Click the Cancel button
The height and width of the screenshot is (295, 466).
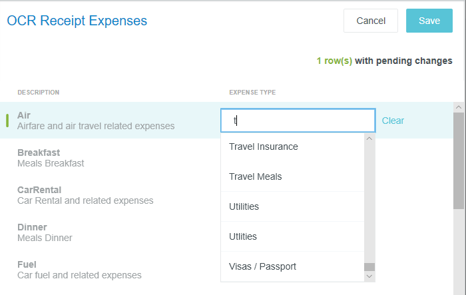click(x=371, y=21)
